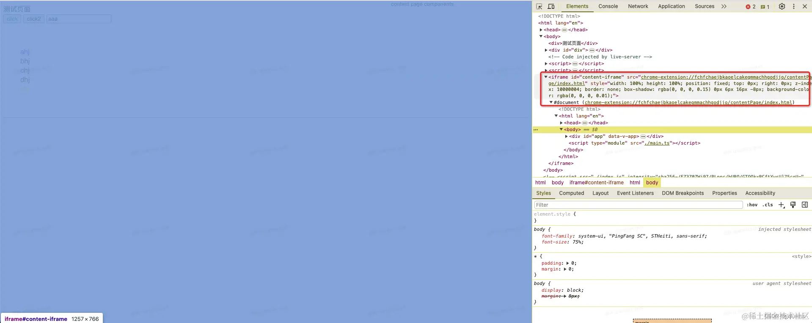Click the styles Filter input field
This screenshot has height=323, width=812.
point(639,205)
